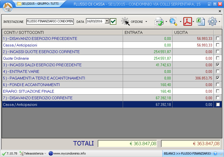Expand the printer options arrow
The height and width of the screenshot is (157, 224).
click(166, 22)
